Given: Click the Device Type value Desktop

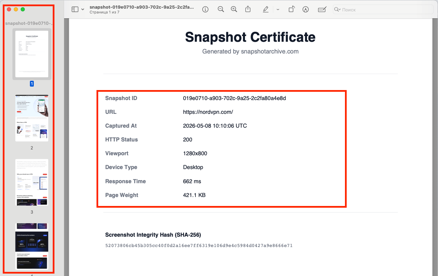Looking at the screenshot, I should click(193, 167).
